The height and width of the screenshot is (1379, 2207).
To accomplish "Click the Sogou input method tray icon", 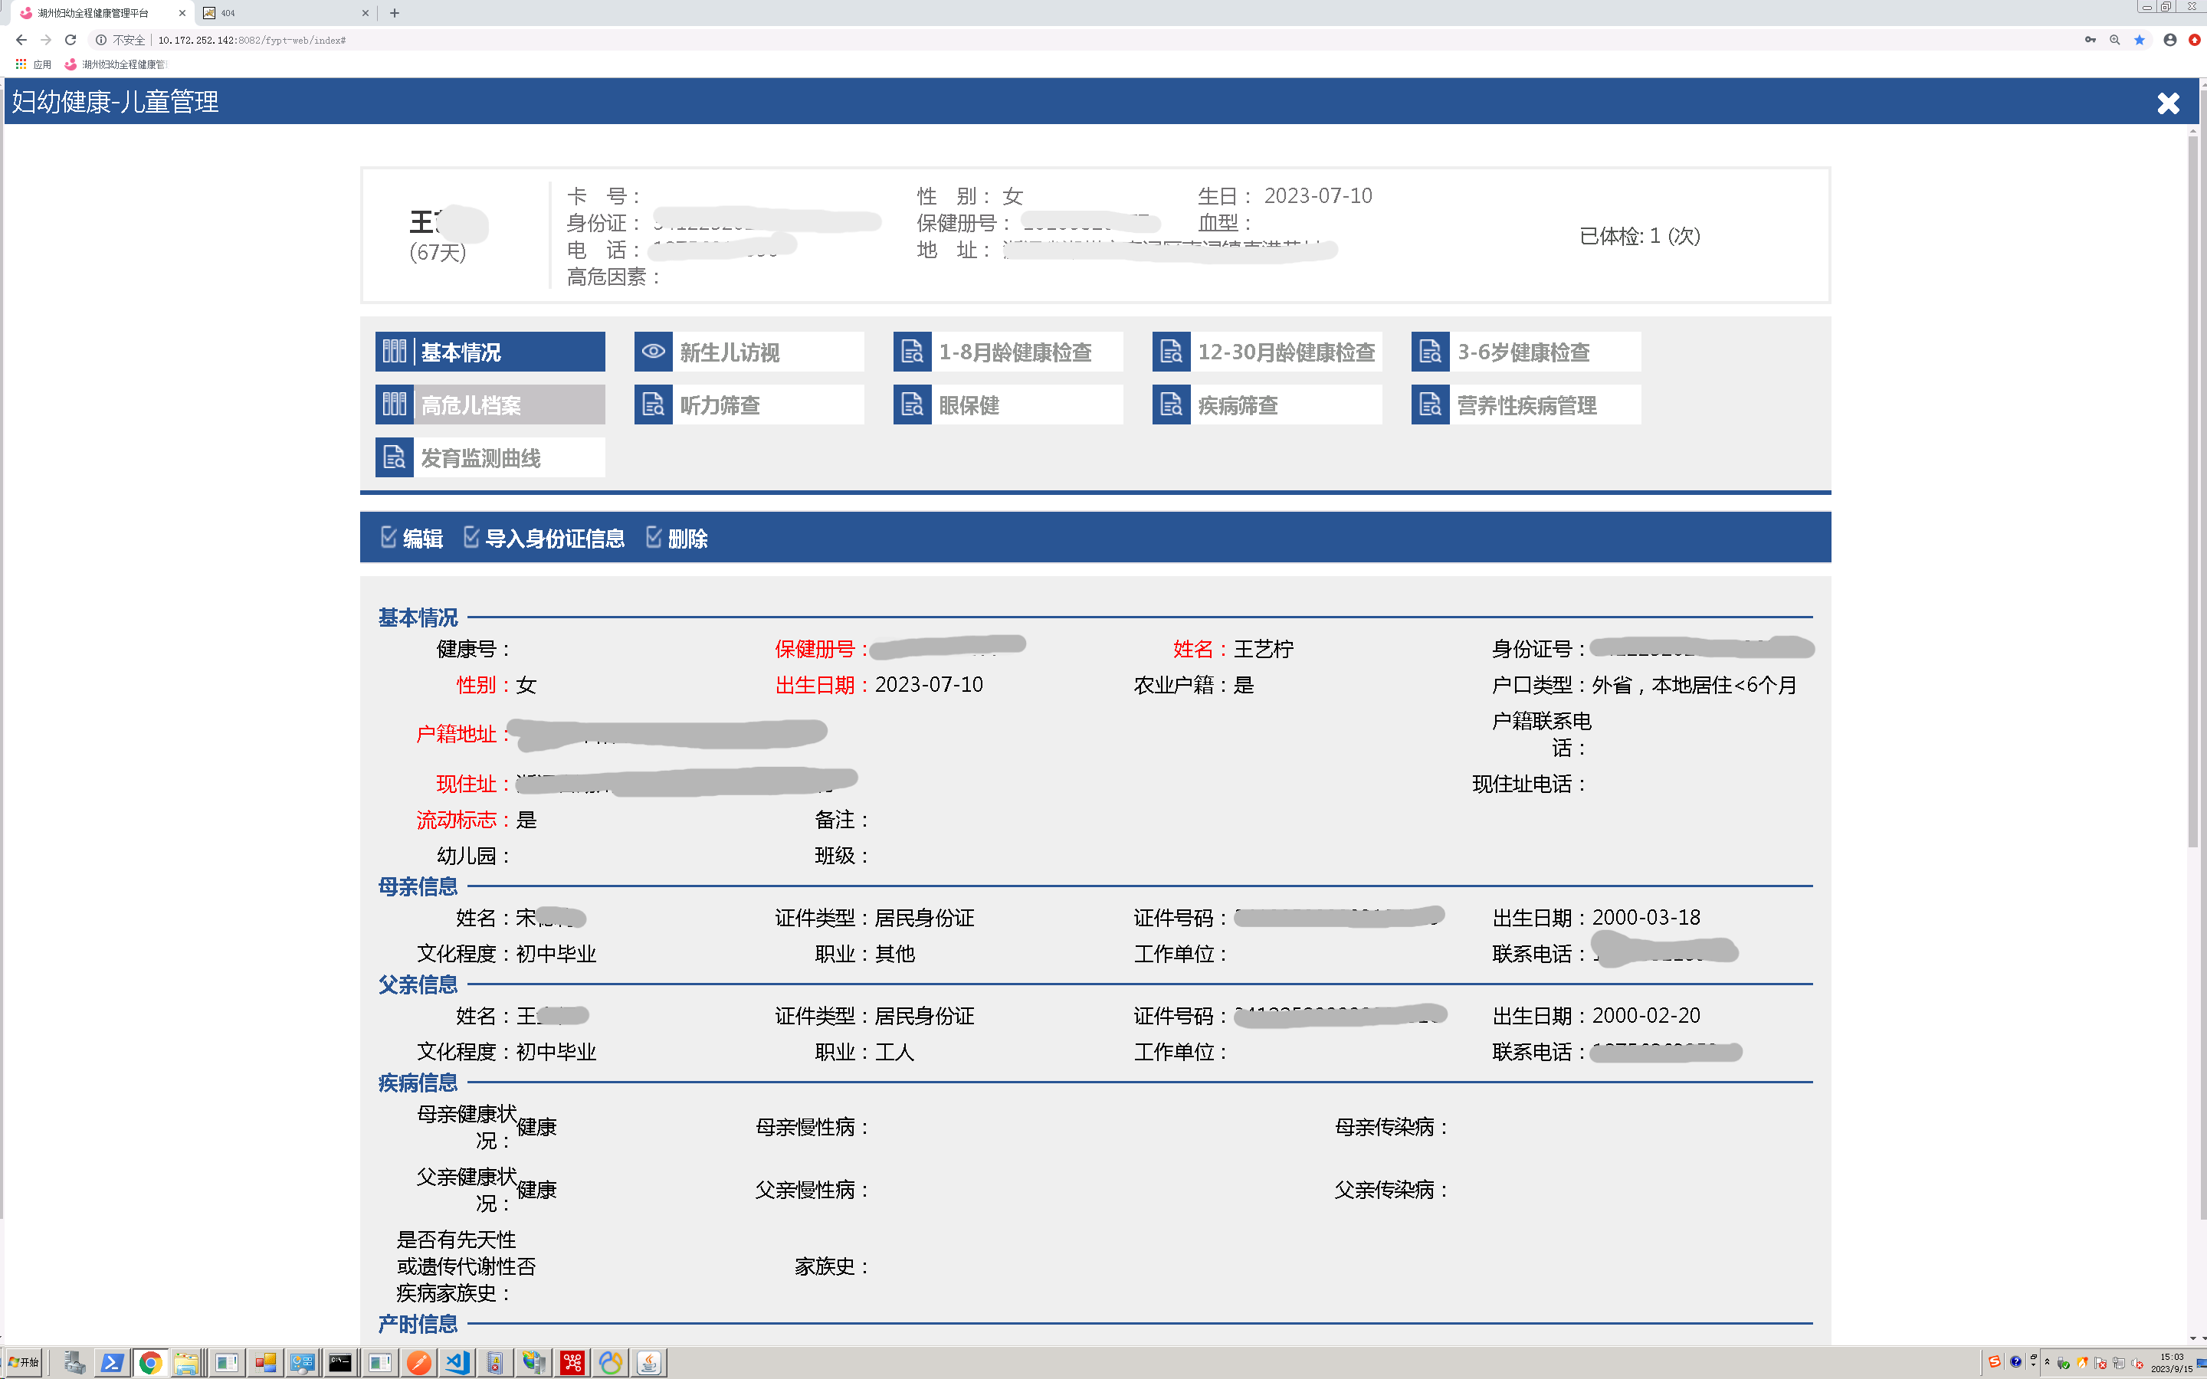I will (x=1995, y=1361).
